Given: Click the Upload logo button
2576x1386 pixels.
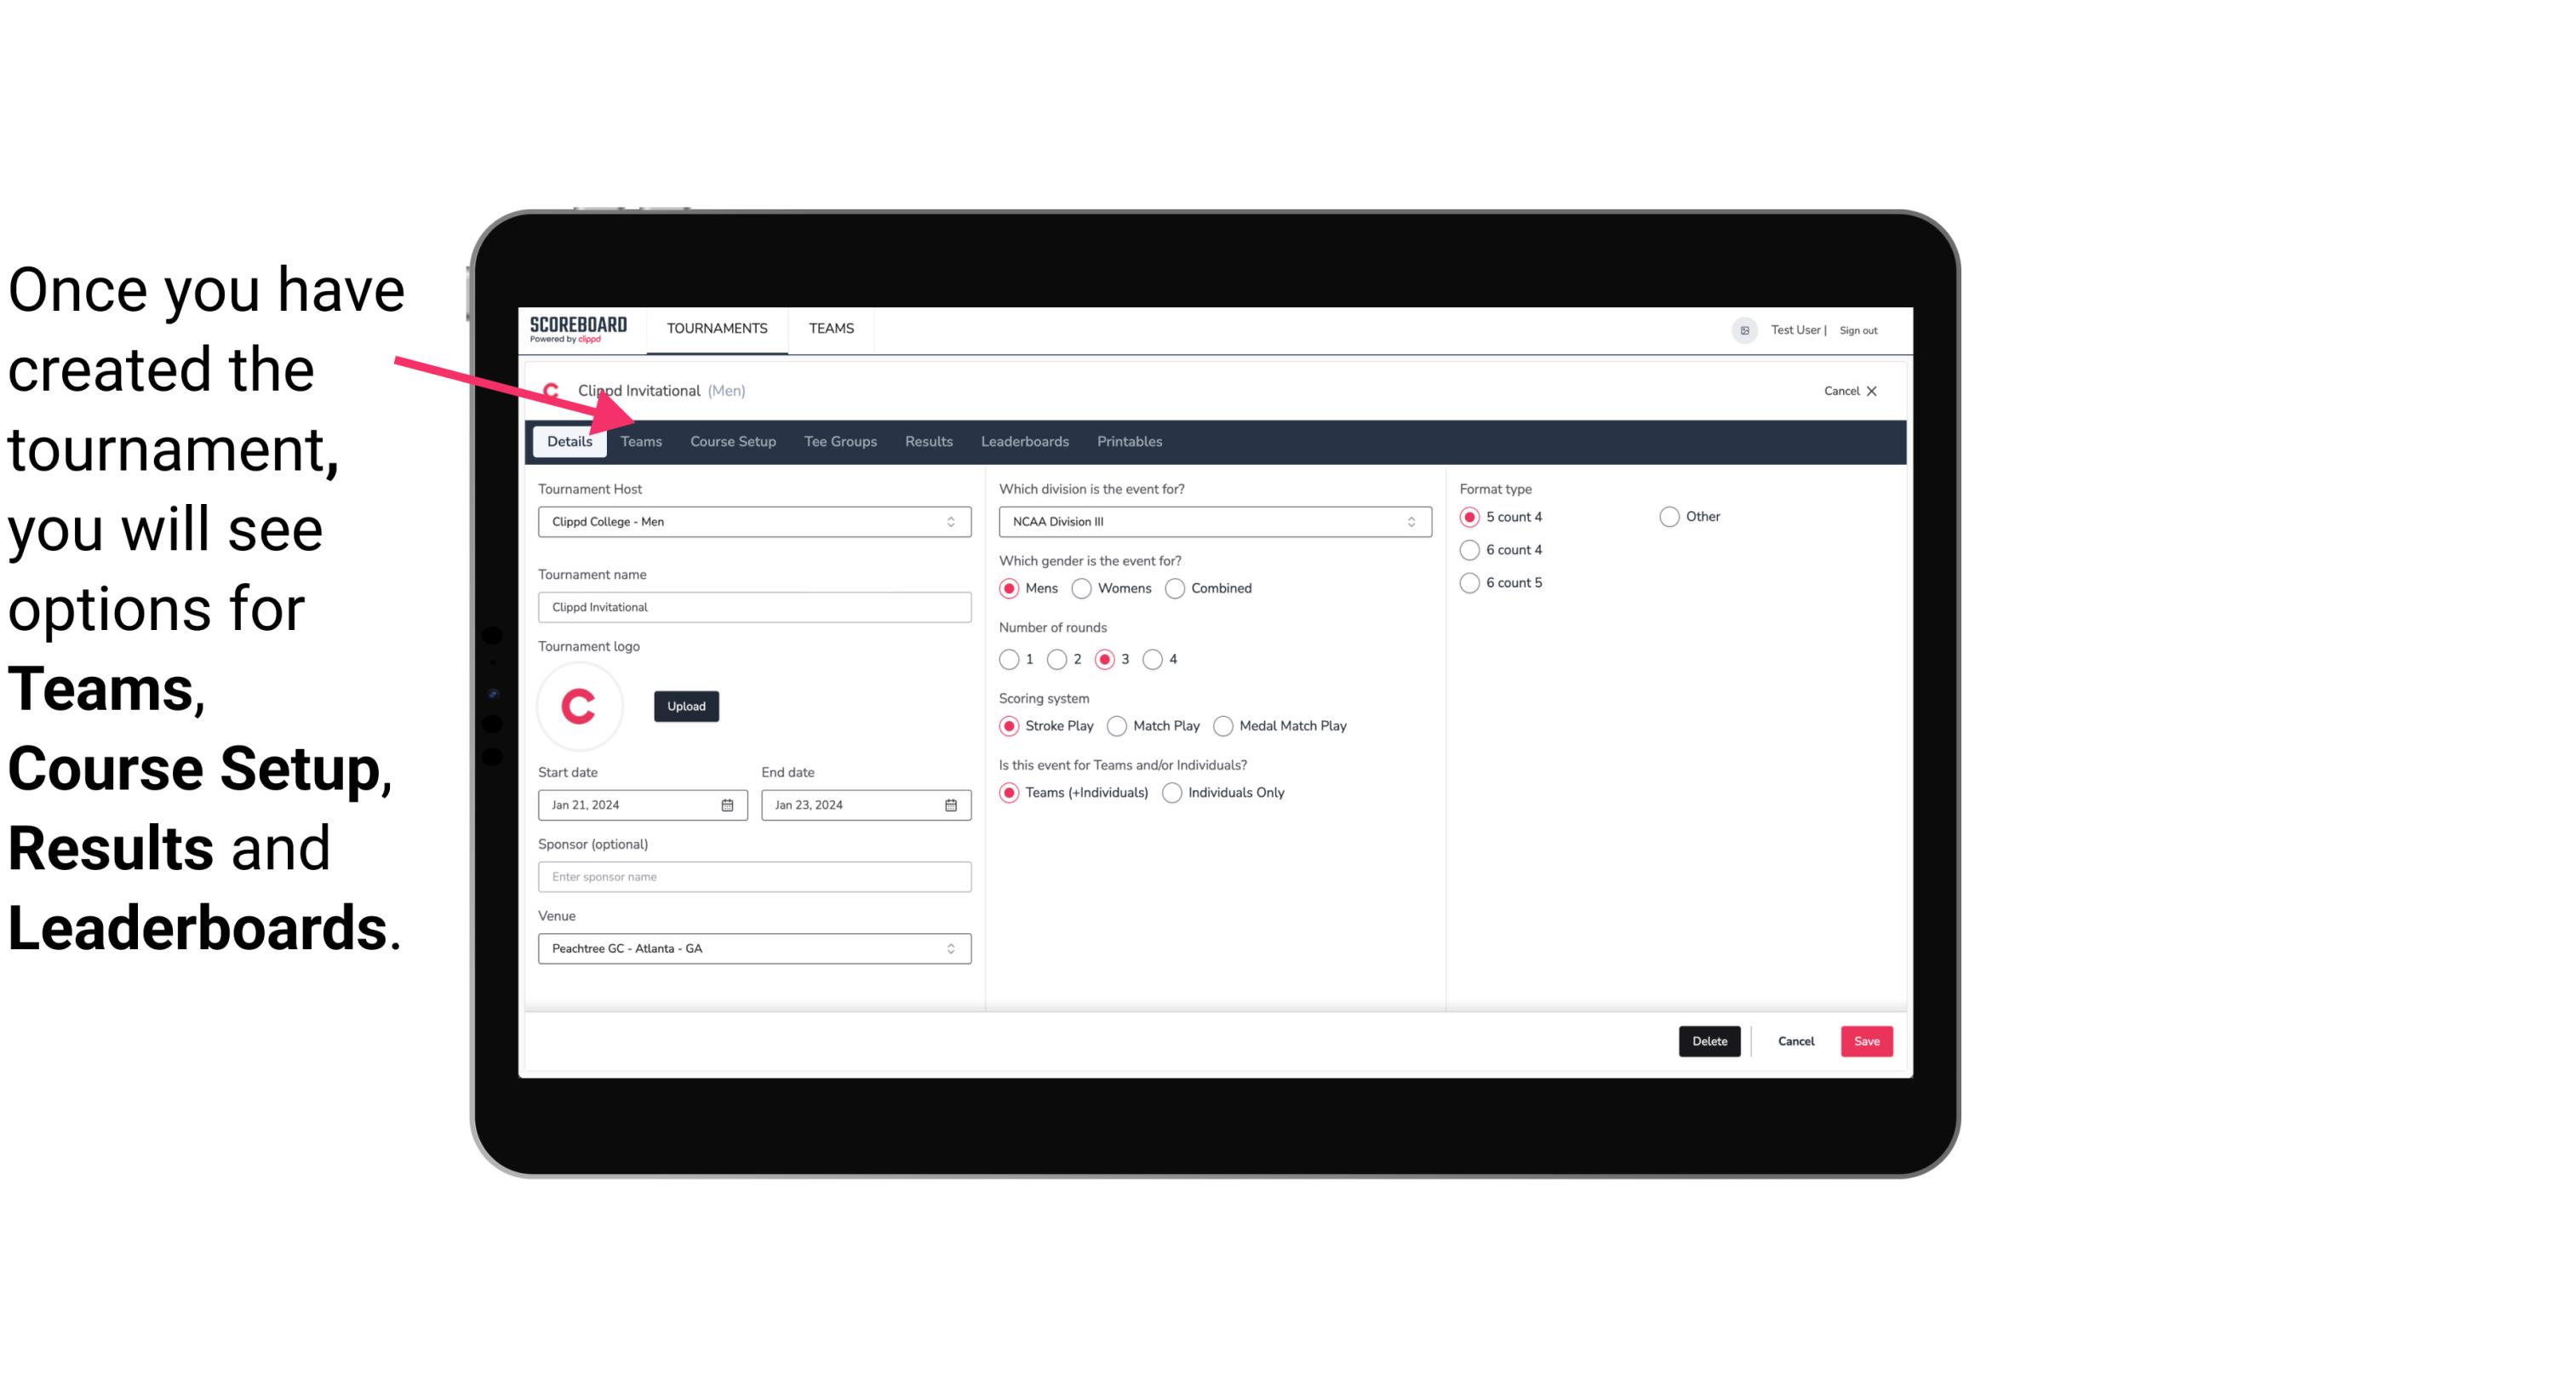Looking at the screenshot, I should click(x=686, y=707).
